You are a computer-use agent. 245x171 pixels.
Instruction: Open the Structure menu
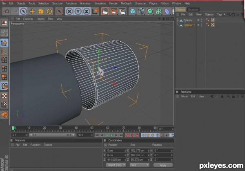[x=57, y=3]
